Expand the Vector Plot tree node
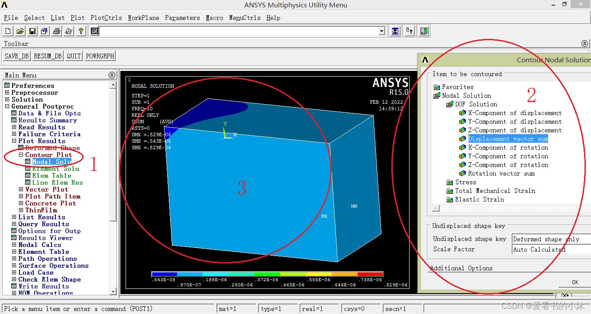The image size is (591, 314). [21, 189]
